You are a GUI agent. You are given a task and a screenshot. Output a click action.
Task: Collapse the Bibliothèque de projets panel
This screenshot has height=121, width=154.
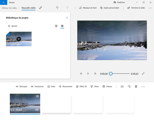pos(67,18)
